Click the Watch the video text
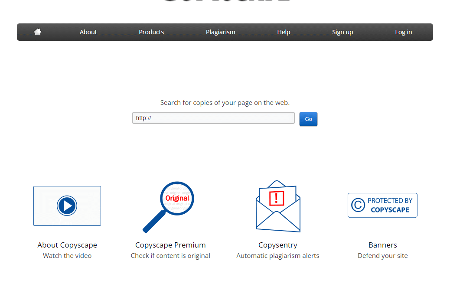 67,256
